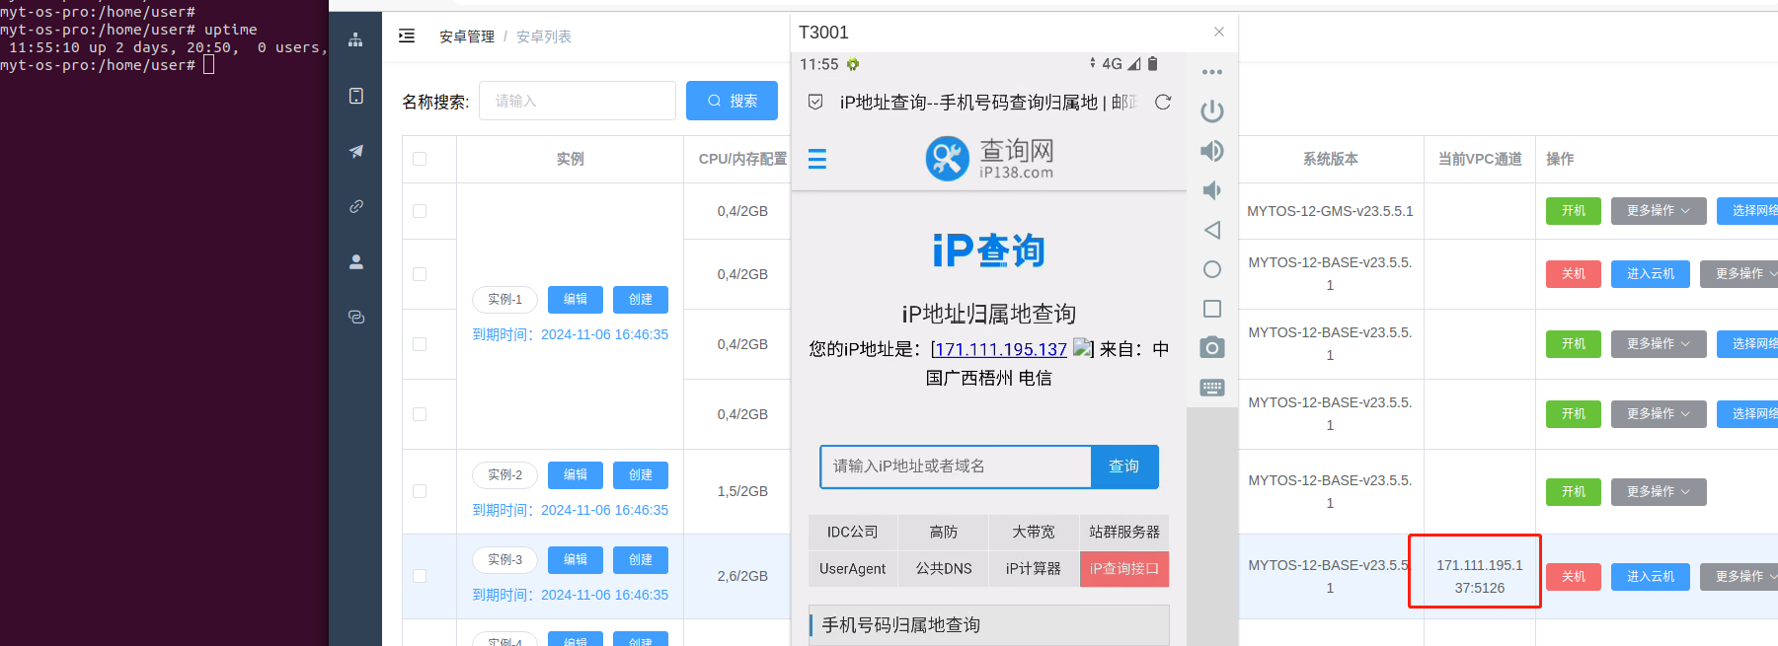The image size is (1778, 646).
Task: Reload the page in the phone browser
Action: point(1163,102)
